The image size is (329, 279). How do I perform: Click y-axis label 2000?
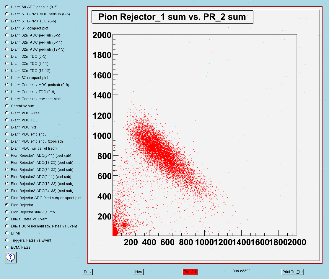click(x=102, y=35)
